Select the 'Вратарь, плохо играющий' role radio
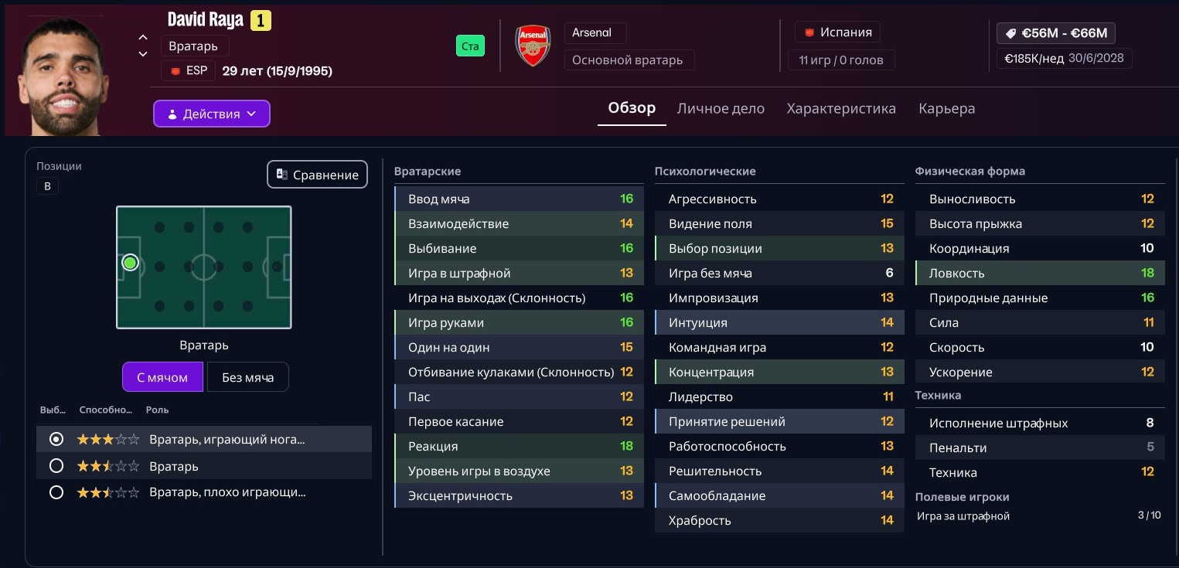This screenshot has height=568, width=1179. (x=56, y=492)
